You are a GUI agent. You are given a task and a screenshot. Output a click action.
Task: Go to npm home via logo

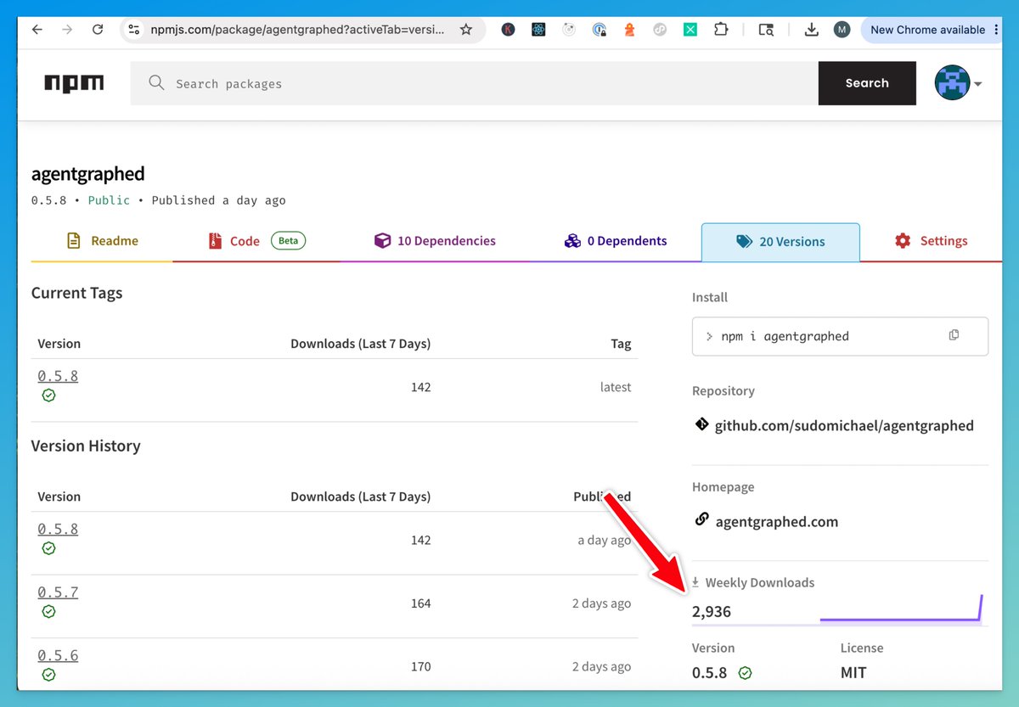[x=74, y=83]
